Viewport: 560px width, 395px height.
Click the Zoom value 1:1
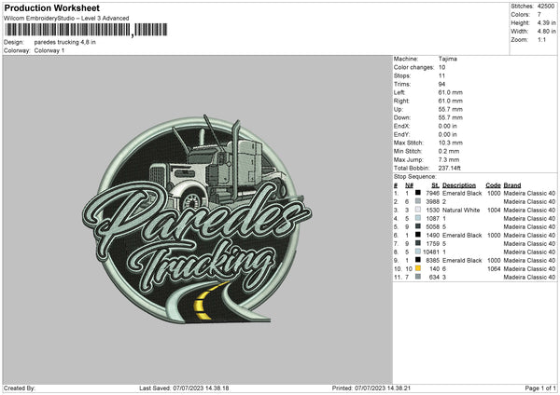(541, 39)
